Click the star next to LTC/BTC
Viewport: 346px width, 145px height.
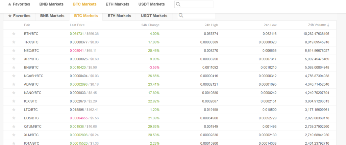click(14, 110)
